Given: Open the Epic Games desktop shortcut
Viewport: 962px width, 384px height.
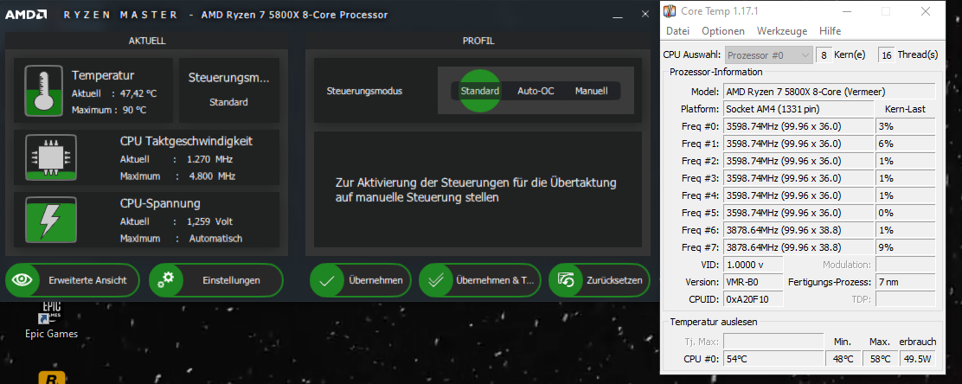Looking at the screenshot, I should click(x=52, y=320).
